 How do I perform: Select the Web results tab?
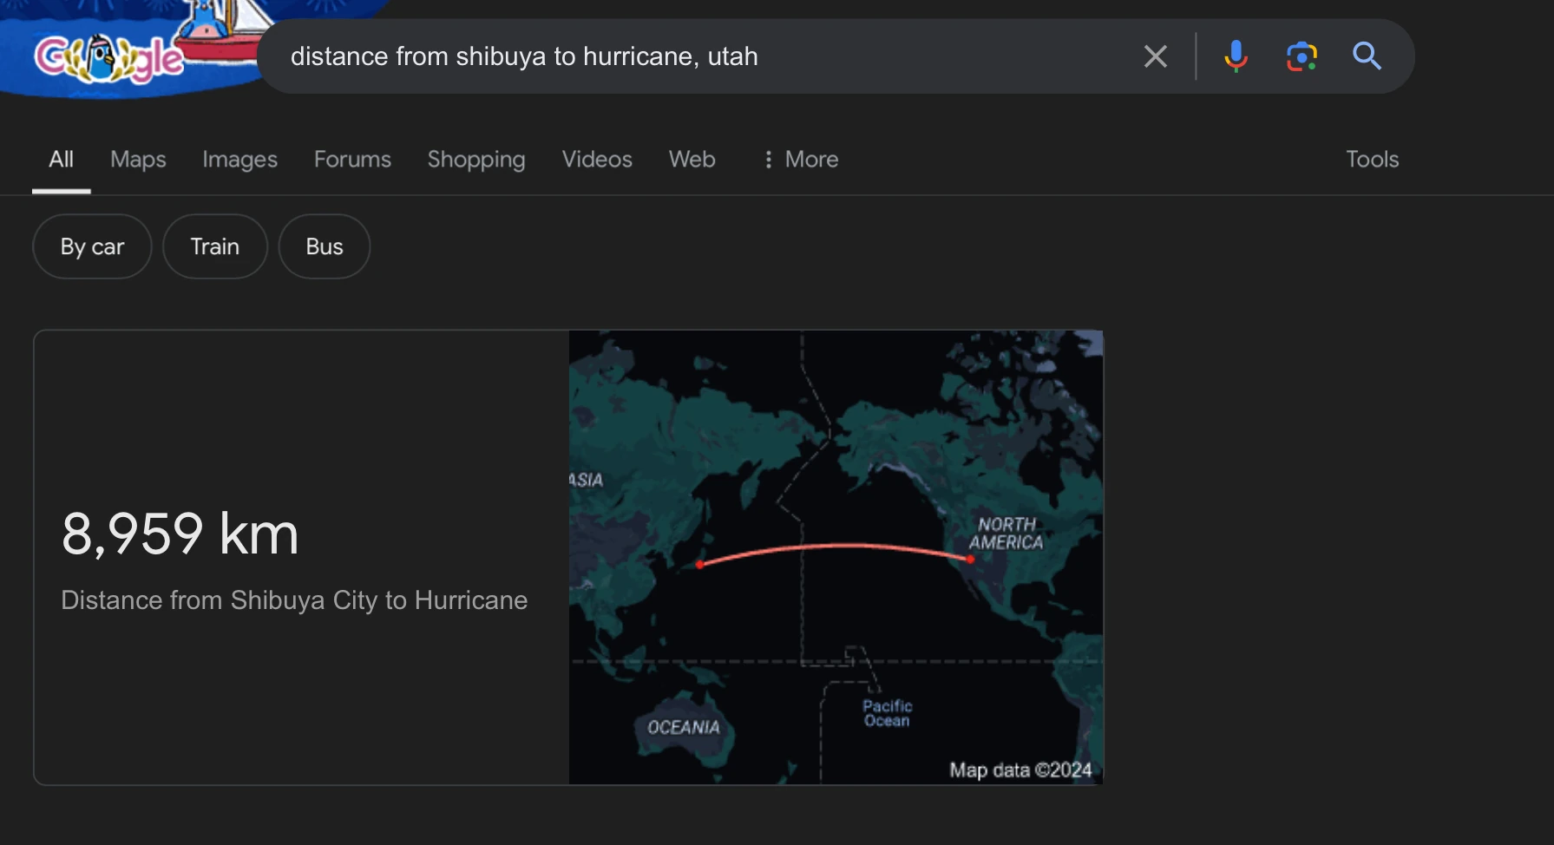(x=692, y=160)
